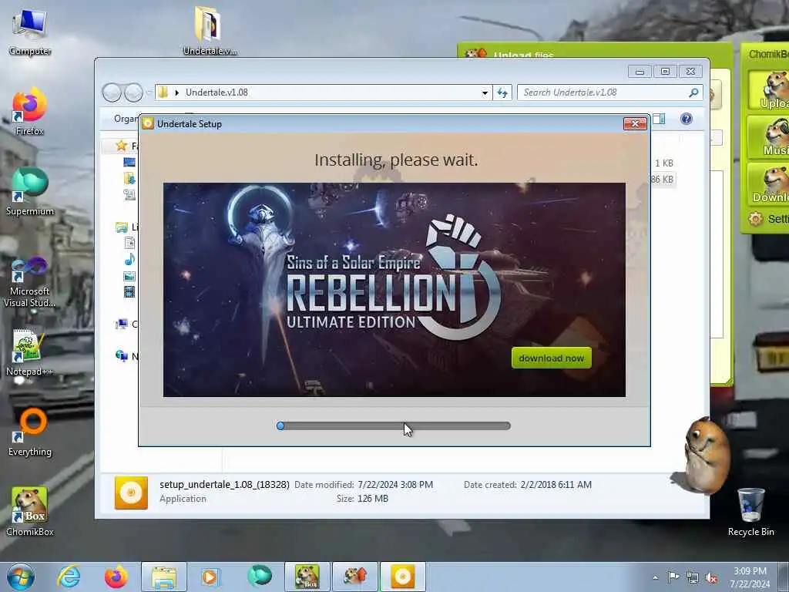The height and width of the screenshot is (592, 789).
Task: Open the Undertale.v... folder on desktop
Action: (210, 31)
